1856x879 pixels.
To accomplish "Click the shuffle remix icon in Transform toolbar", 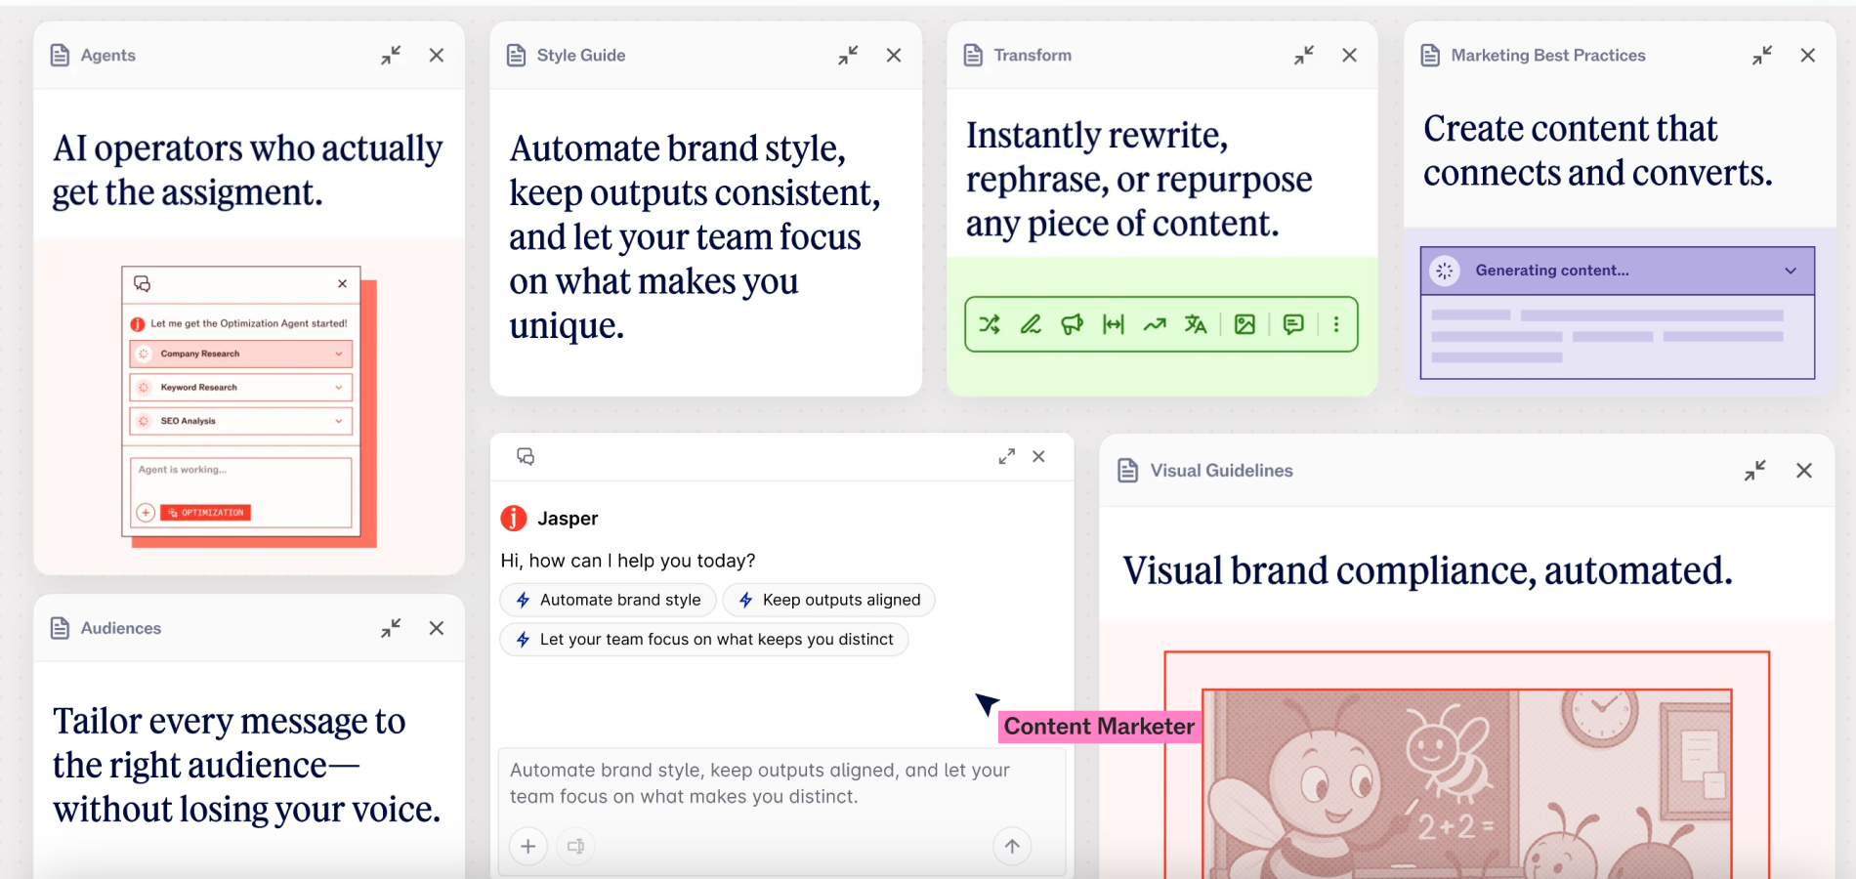I will click(990, 324).
